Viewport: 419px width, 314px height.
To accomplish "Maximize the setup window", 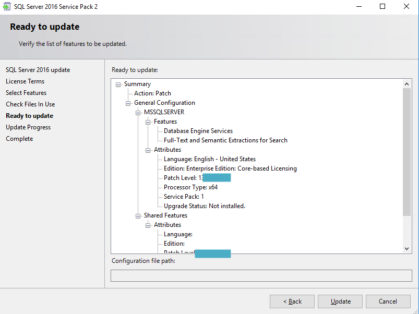I will point(382,6).
